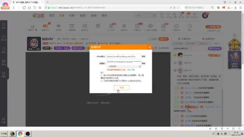Open the 直播回看 link
This screenshot has height=137, width=244.
click(x=209, y=39)
